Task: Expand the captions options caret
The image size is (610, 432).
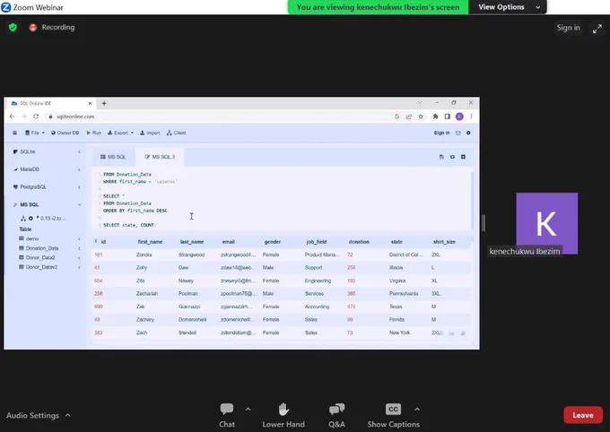Action: click(417, 409)
